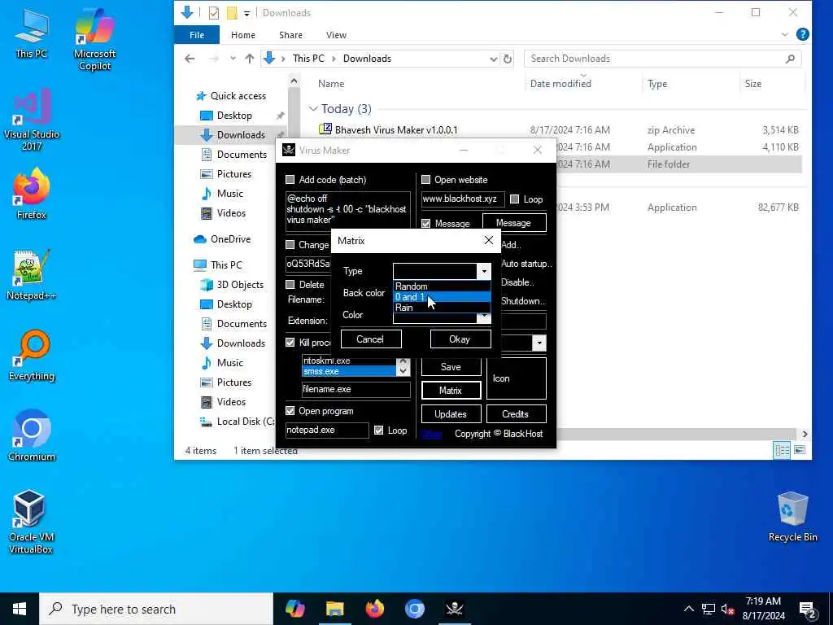Open Microsoft Copilot desktop icon
This screenshot has width=833, height=625.
(94, 40)
